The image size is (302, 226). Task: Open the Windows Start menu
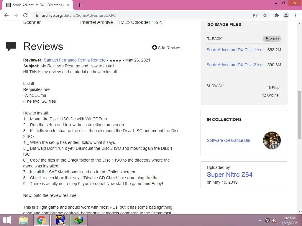coord(7,220)
